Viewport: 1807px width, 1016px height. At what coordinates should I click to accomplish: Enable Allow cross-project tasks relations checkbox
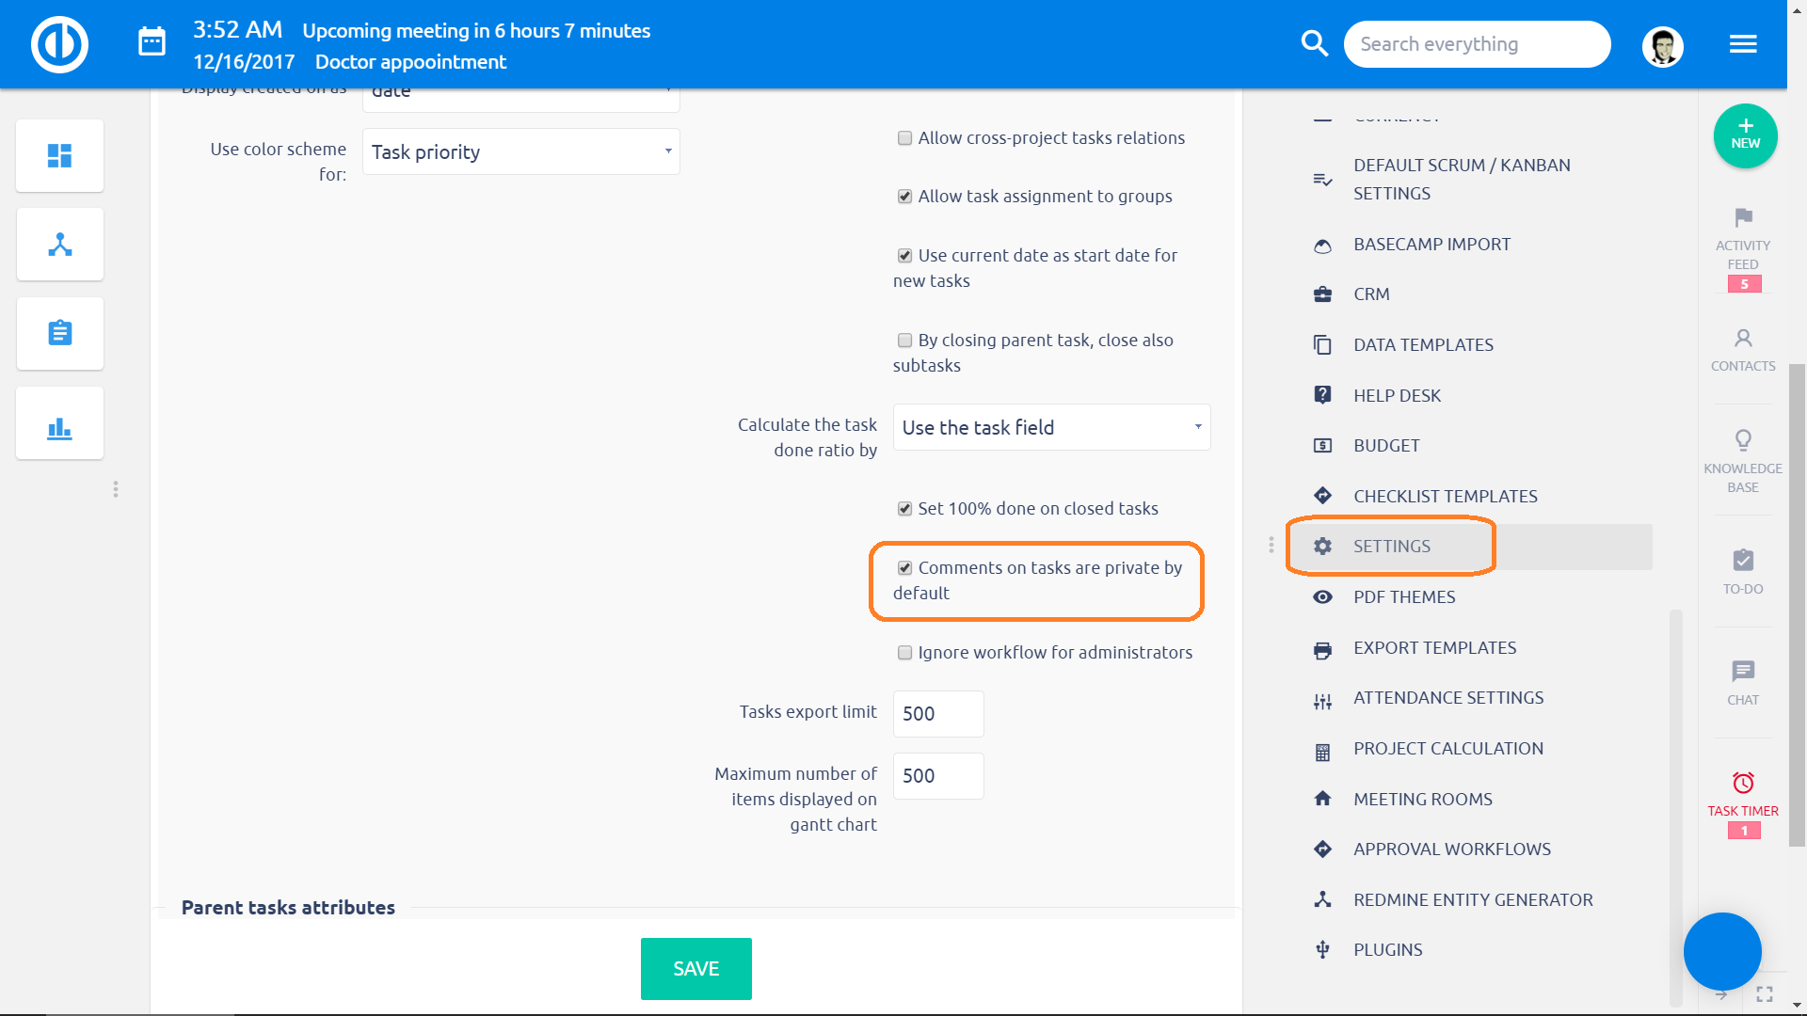click(904, 138)
